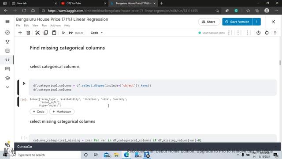Click 'select missing categorical columns' heading
Image resolution: width=282 pixels, height=159 pixels.
tap(63, 121)
